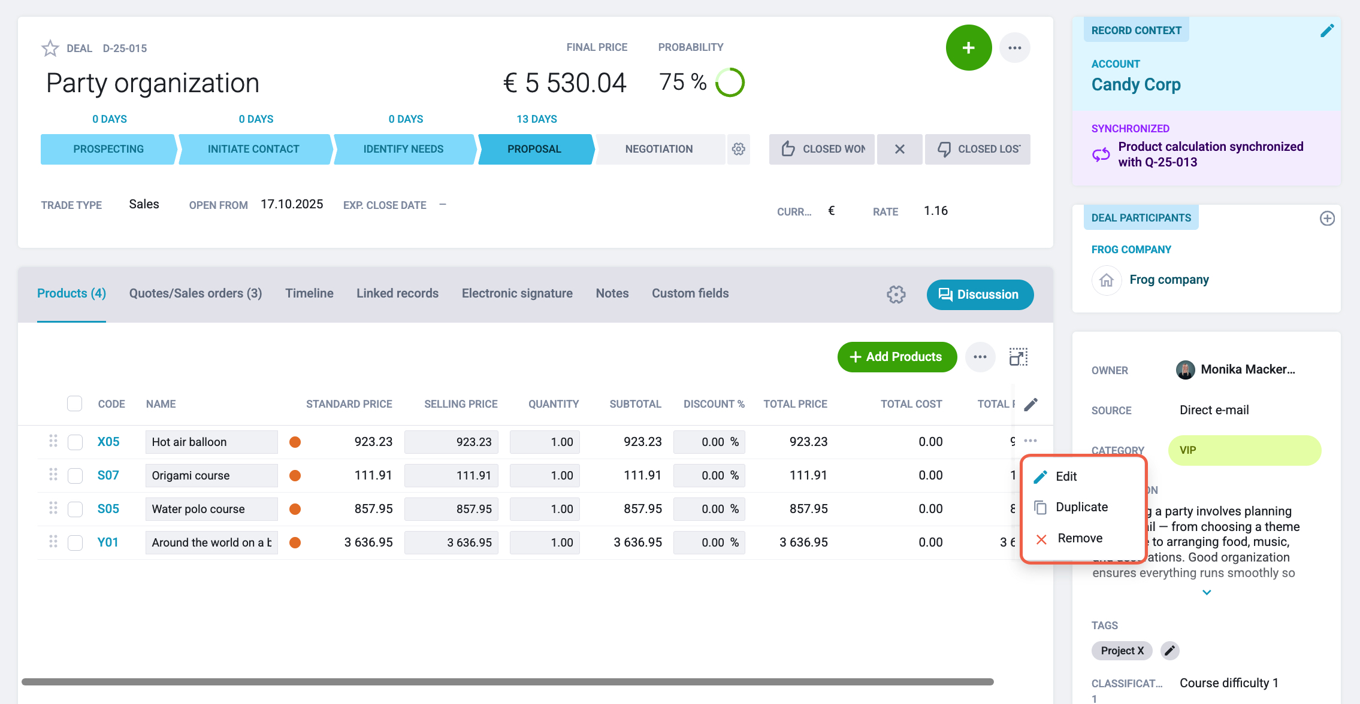Grab the drag handle of row S05
This screenshot has width=1360, height=704.
[x=53, y=508]
